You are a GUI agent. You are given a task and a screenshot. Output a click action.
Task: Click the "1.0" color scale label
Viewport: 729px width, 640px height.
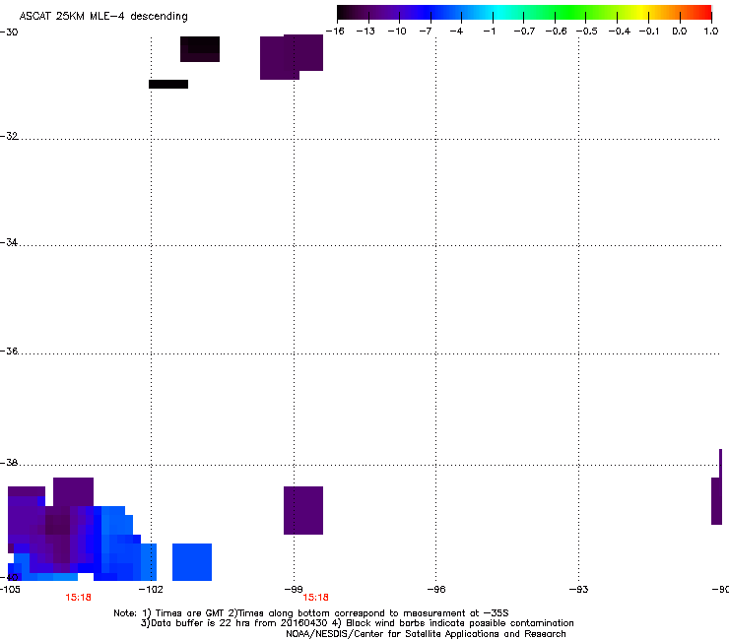711,32
